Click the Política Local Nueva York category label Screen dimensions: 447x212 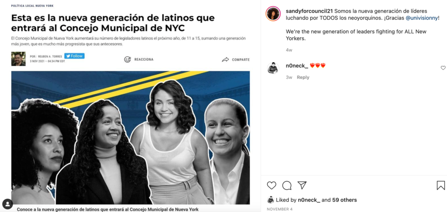tap(32, 6)
